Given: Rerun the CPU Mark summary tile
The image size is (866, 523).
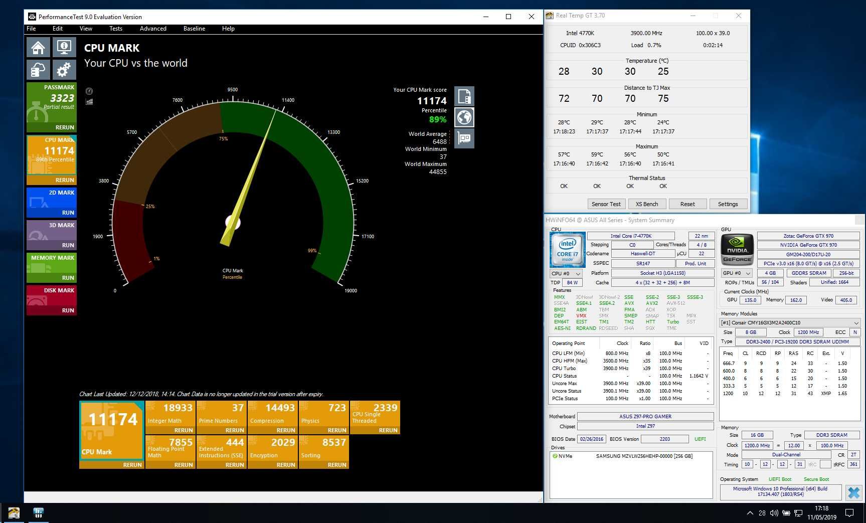Looking at the screenshot, I should point(132,465).
